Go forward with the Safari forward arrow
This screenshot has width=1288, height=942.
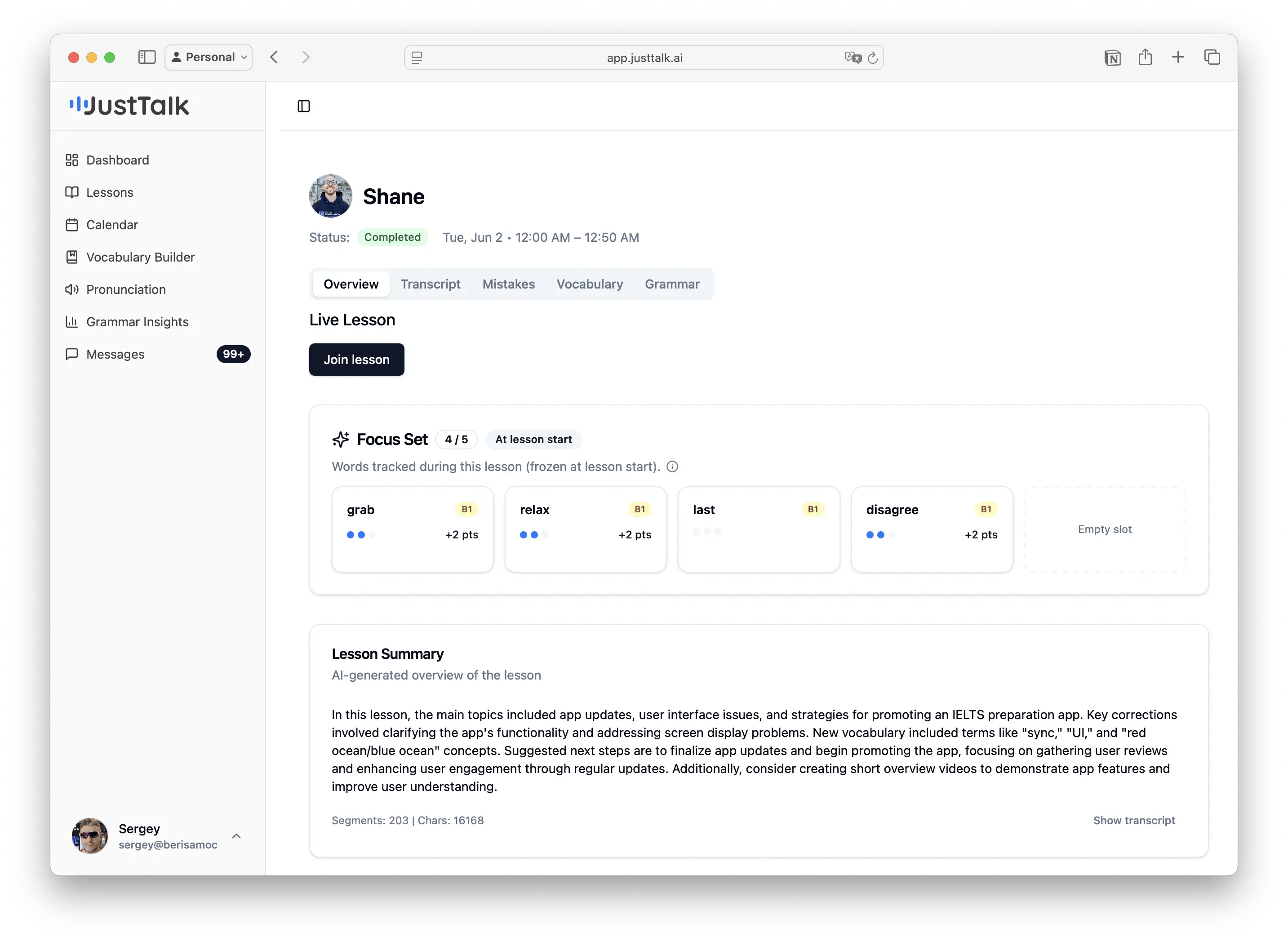tap(306, 57)
